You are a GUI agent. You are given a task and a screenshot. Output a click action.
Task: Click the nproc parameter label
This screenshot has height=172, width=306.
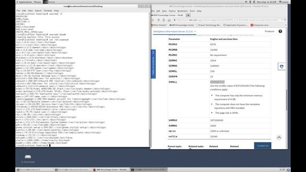click(x=172, y=131)
